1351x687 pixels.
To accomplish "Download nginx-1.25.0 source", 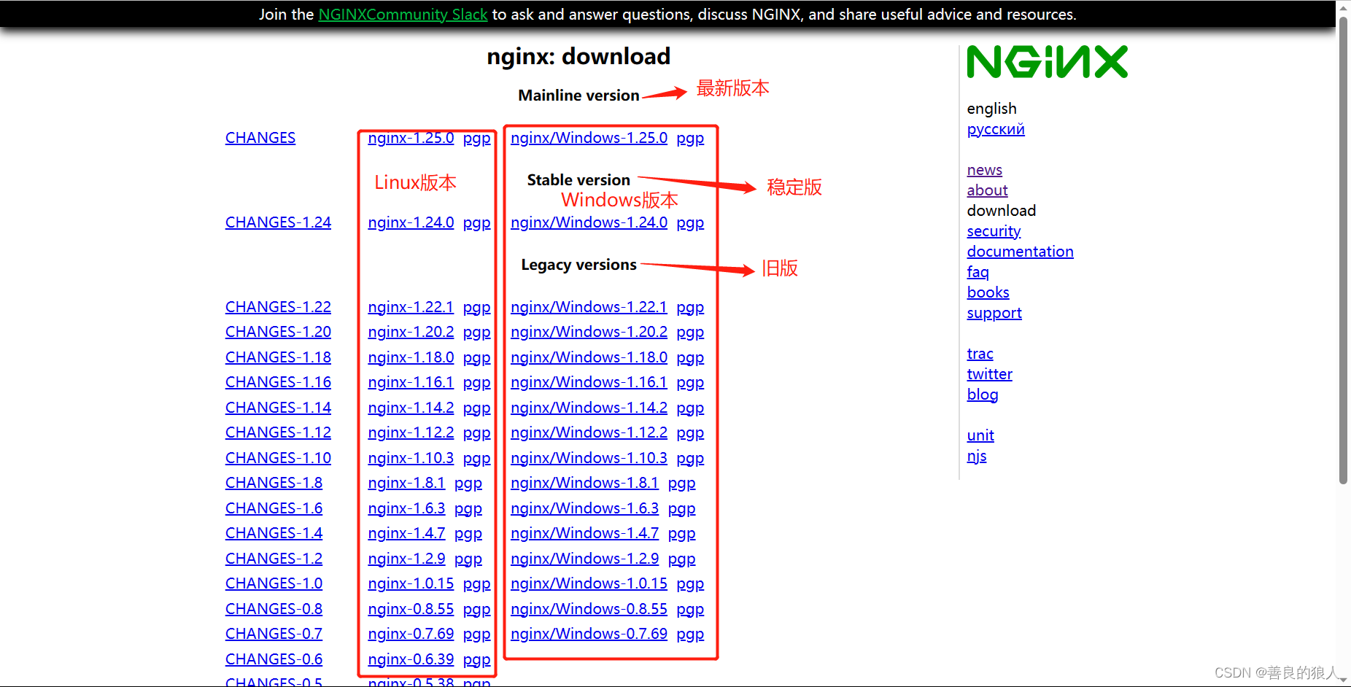I will point(411,138).
